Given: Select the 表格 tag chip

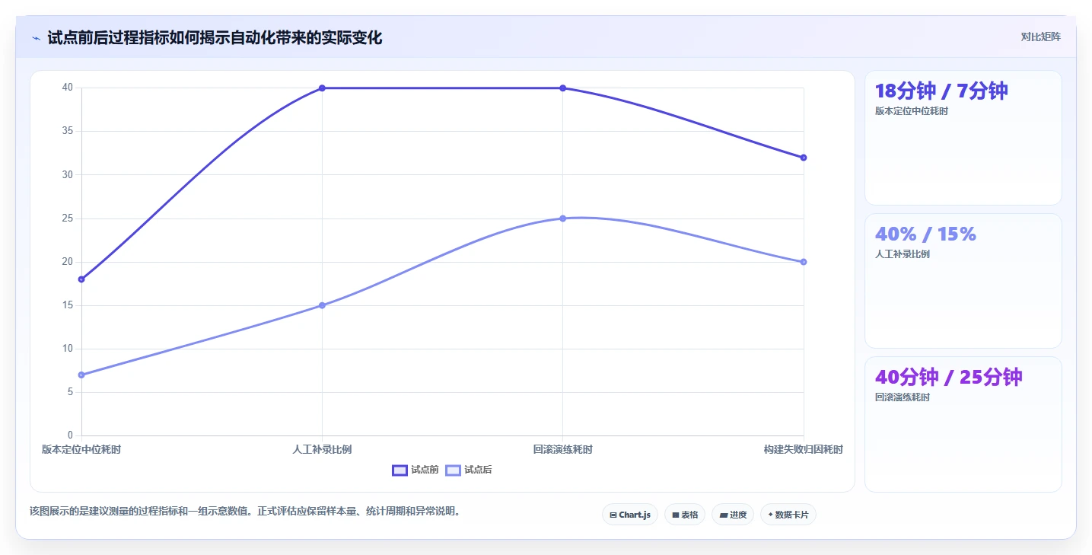Looking at the screenshot, I should click(x=685, y=515).
